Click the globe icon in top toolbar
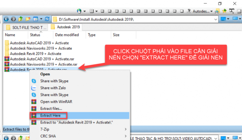This screenshot has width=242, height=140. click(79, 11)
